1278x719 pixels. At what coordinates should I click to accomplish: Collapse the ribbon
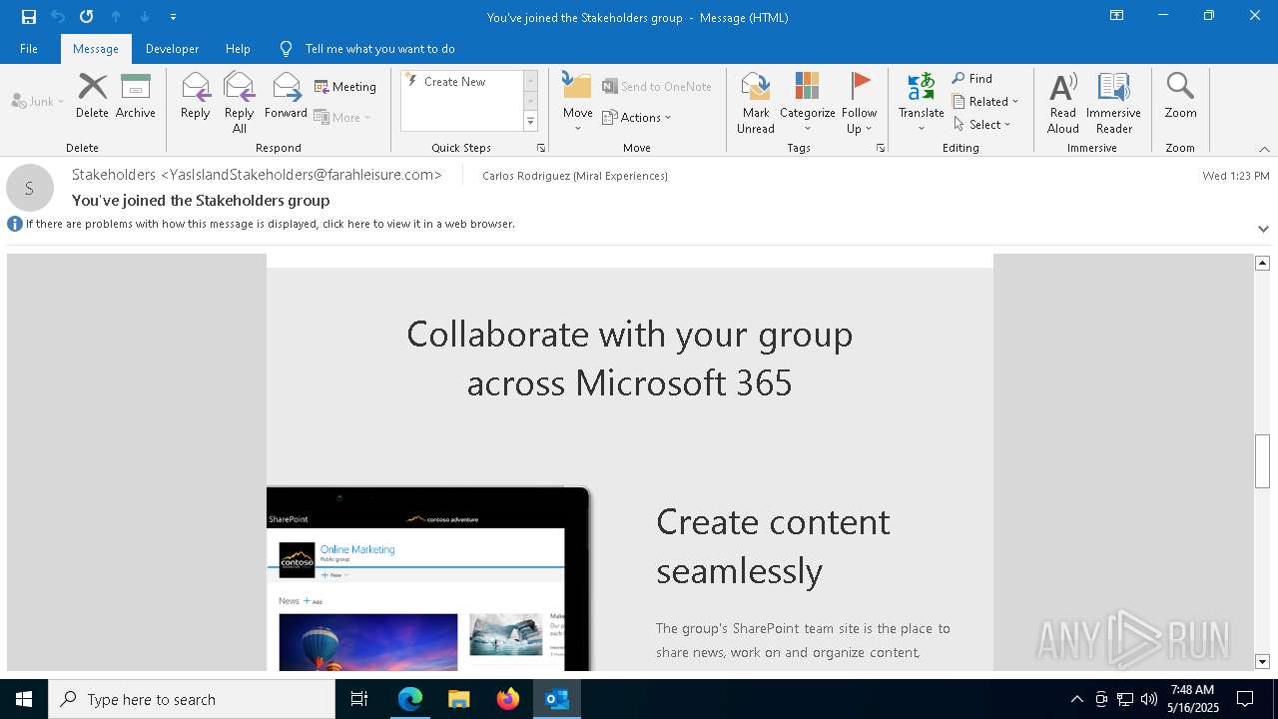(x=1264, y=149)
